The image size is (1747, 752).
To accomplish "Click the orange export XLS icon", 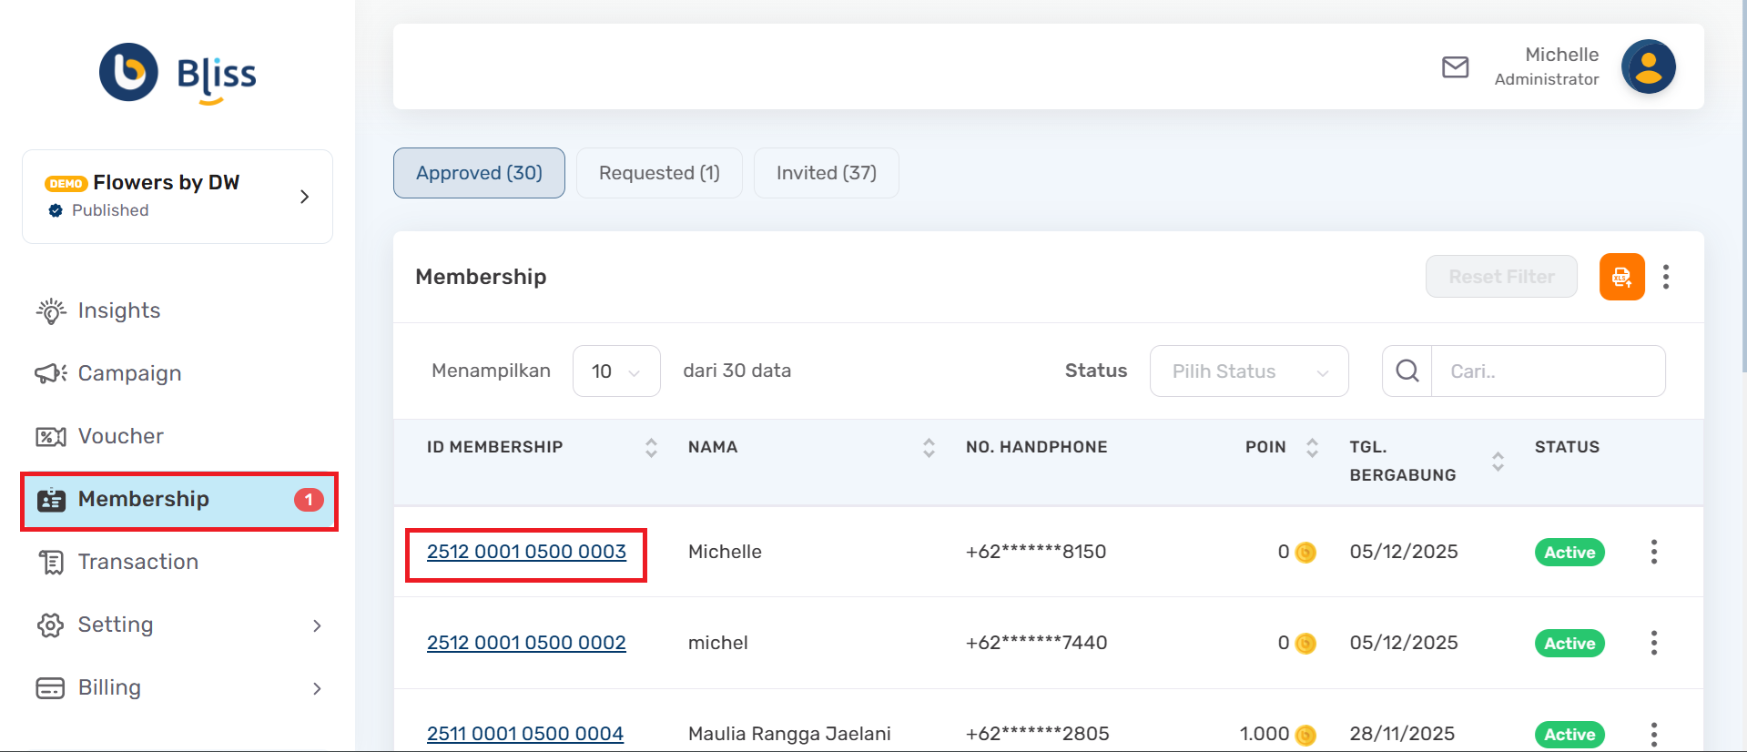I will click(1621, 277).
